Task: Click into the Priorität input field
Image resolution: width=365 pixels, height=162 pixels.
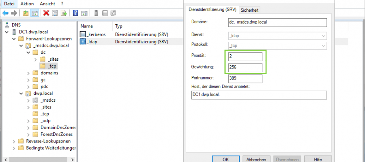Action: [245, 56]
